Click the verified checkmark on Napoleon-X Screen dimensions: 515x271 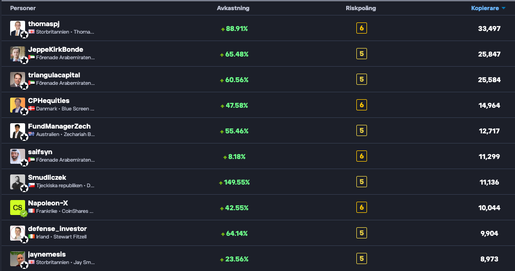tap(24, 213)
